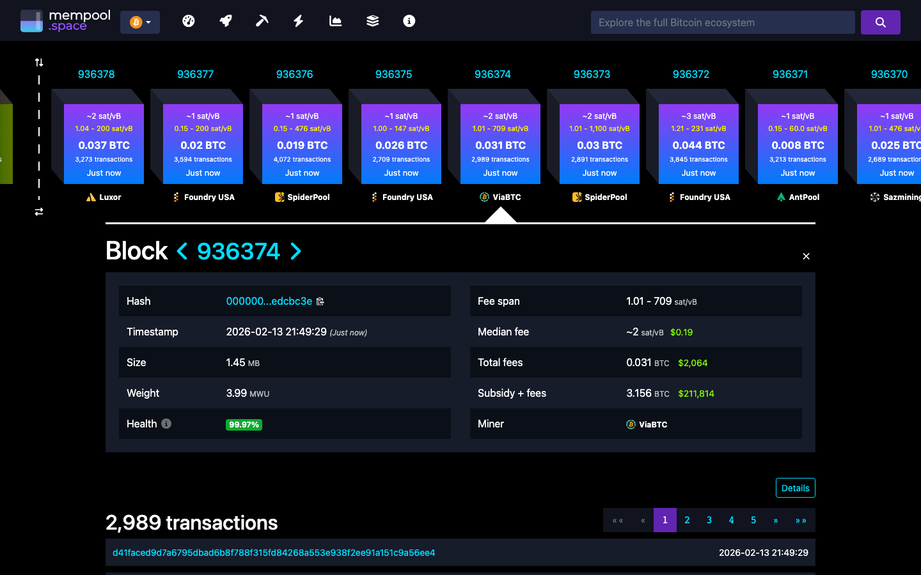The height and width of the screenshot is (575, 921).
Task: Switch to page 3 of transactions
Action: click(x=709, y=520)
